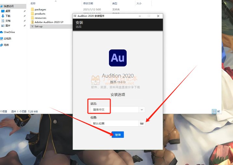Open 网络 in Explorer sidebar
The width and height of the screenshot is (233, 165).
point(6,45)
